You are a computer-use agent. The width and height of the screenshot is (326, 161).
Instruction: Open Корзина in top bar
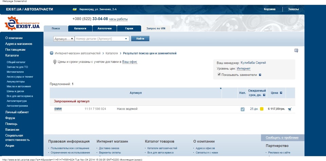point(270,9)
